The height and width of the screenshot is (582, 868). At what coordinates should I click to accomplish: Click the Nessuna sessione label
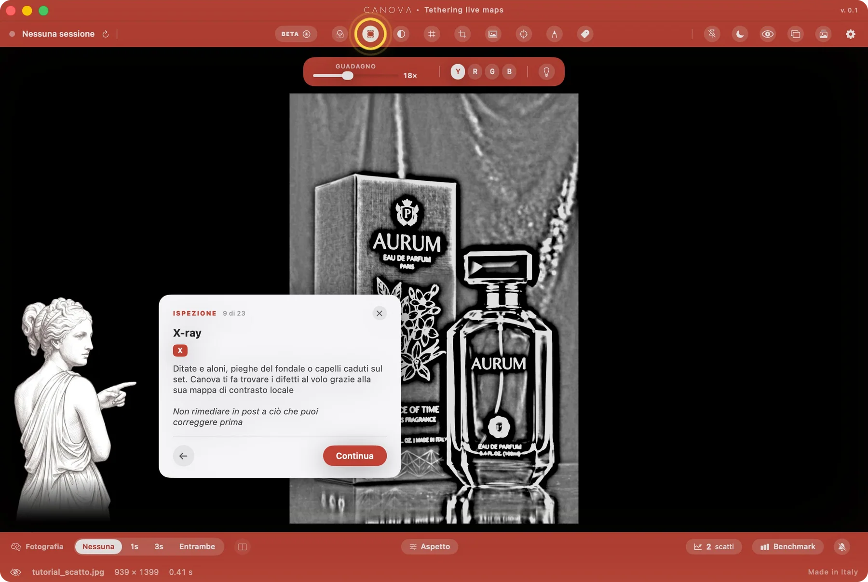pos(58,34)
